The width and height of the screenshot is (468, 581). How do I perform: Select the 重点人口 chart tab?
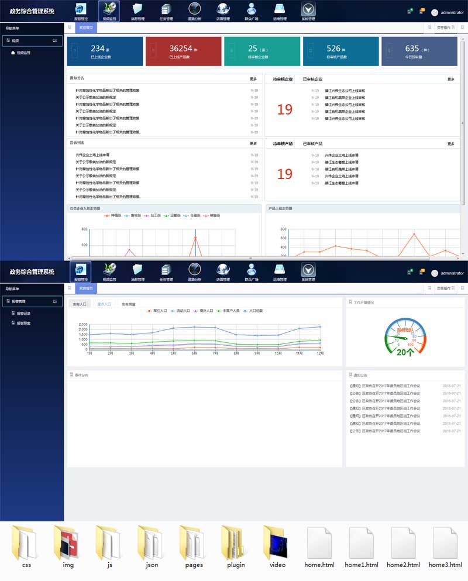pos(104,304)
